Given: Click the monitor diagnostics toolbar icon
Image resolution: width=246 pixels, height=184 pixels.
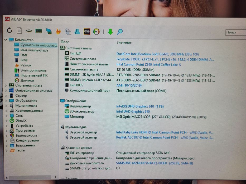Looking at the screenshot, I should click(x=49, y=31).
